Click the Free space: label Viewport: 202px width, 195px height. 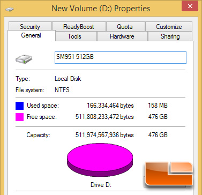coord(42,117)
